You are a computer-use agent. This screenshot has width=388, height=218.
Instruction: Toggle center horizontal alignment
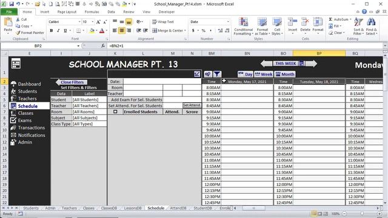coord(122,30)
